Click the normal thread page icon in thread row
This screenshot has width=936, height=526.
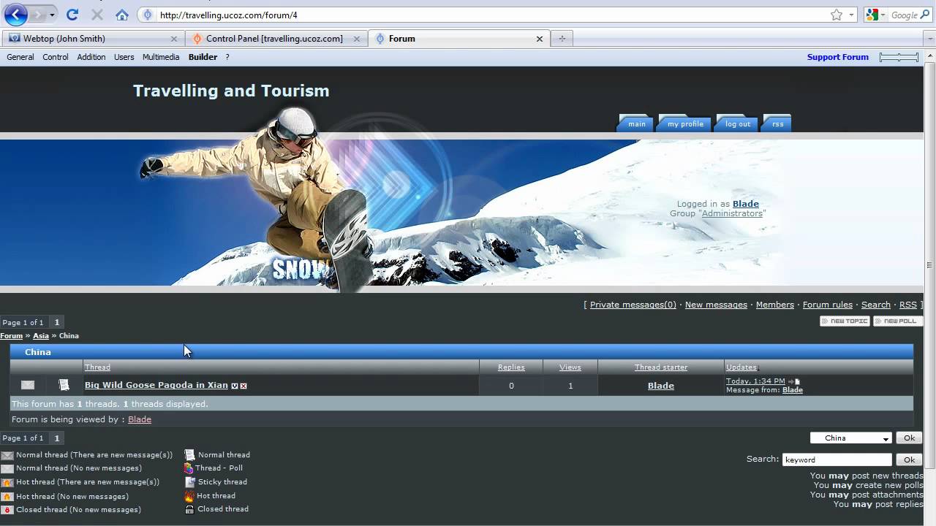pos(64,385)
